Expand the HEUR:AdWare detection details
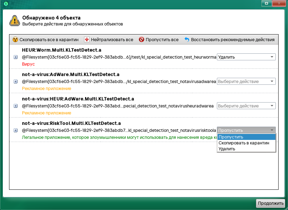Image resolution: width=288 pixels, height=210 pixels. (15, 106)
